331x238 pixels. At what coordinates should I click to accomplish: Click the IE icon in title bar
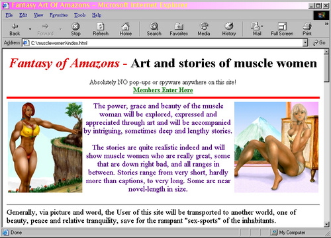(x=5, y=5)
